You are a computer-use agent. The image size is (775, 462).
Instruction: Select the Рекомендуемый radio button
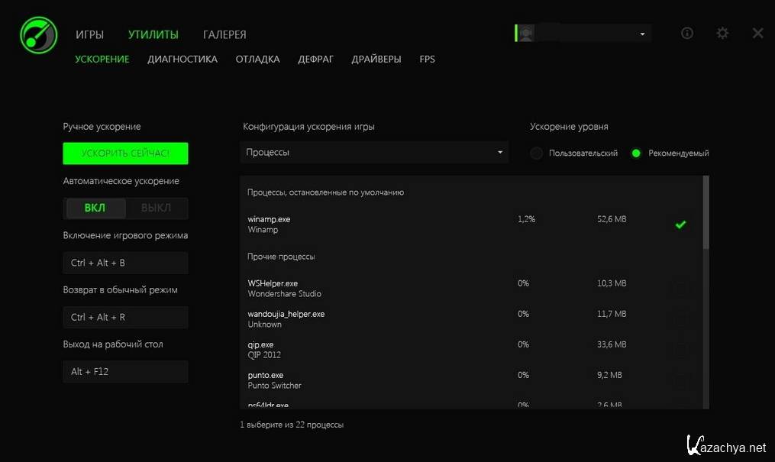pos(636,153)
